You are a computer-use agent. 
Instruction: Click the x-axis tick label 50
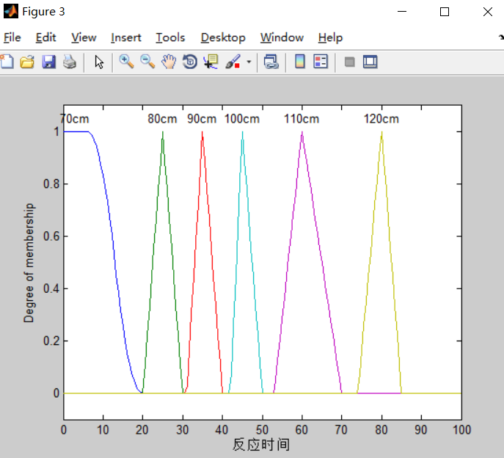[x=263, y=429]
